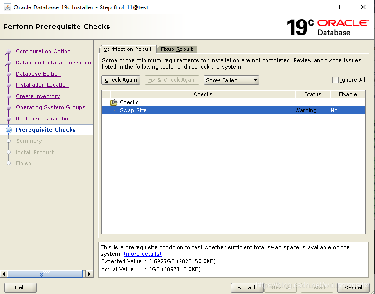Open the more details link
The height and width of the screenshot is (294, 375).
pos(143,254)
